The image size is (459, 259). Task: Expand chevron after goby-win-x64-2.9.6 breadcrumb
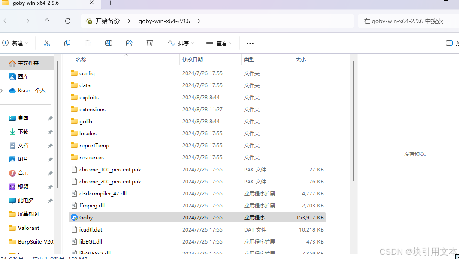pos(199,21)
